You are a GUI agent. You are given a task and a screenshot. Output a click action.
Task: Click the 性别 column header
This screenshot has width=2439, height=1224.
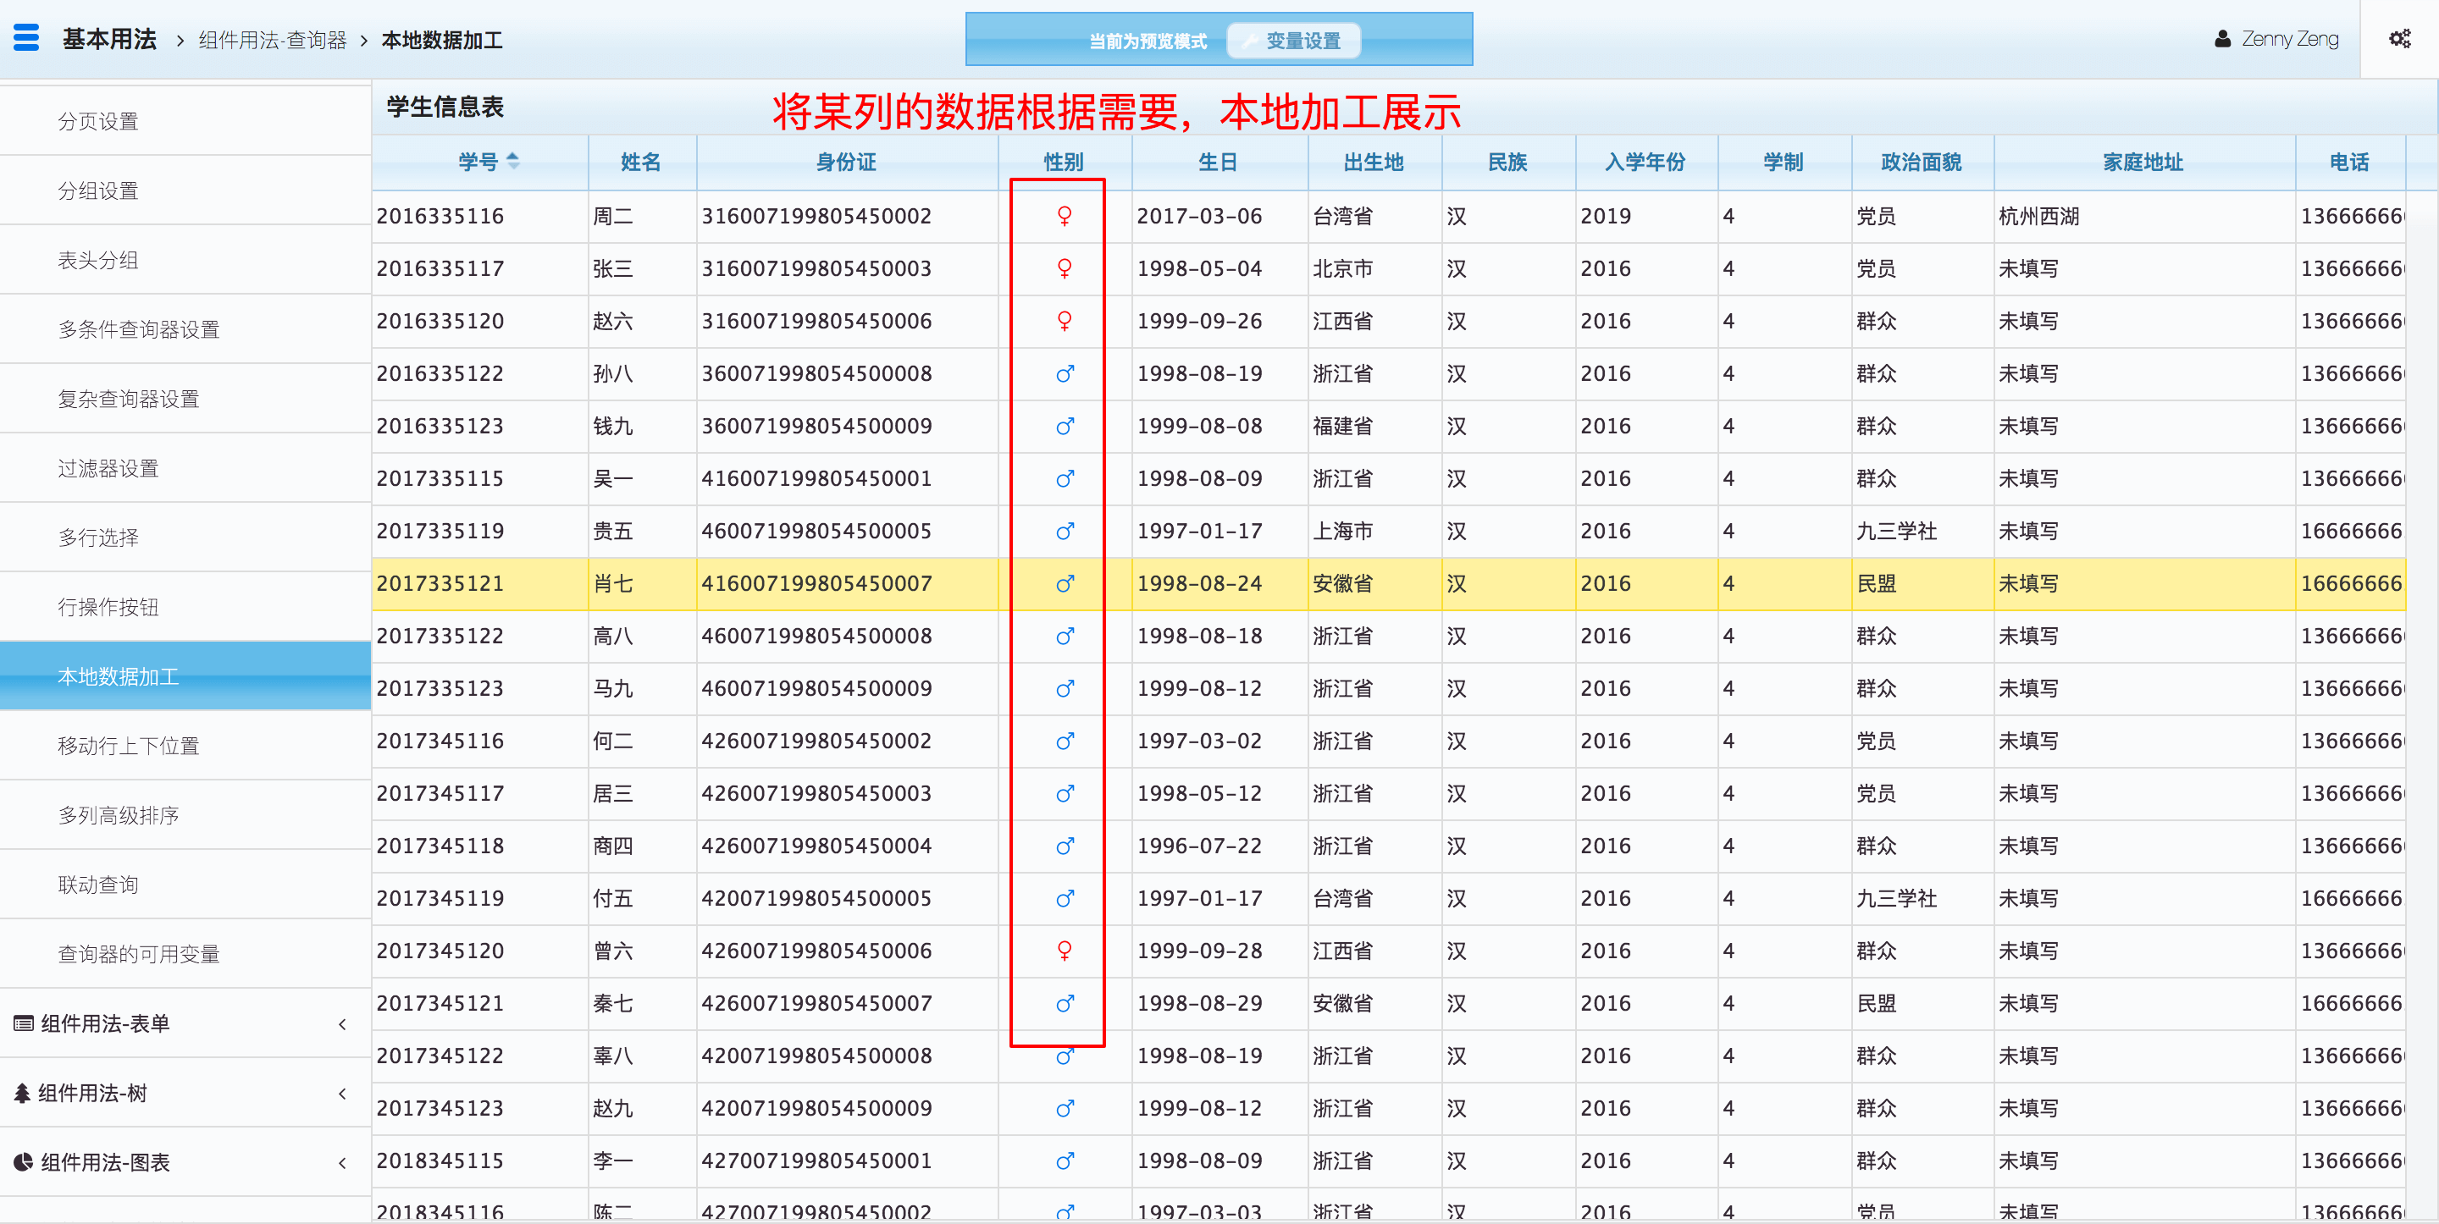coord(1064,162)
